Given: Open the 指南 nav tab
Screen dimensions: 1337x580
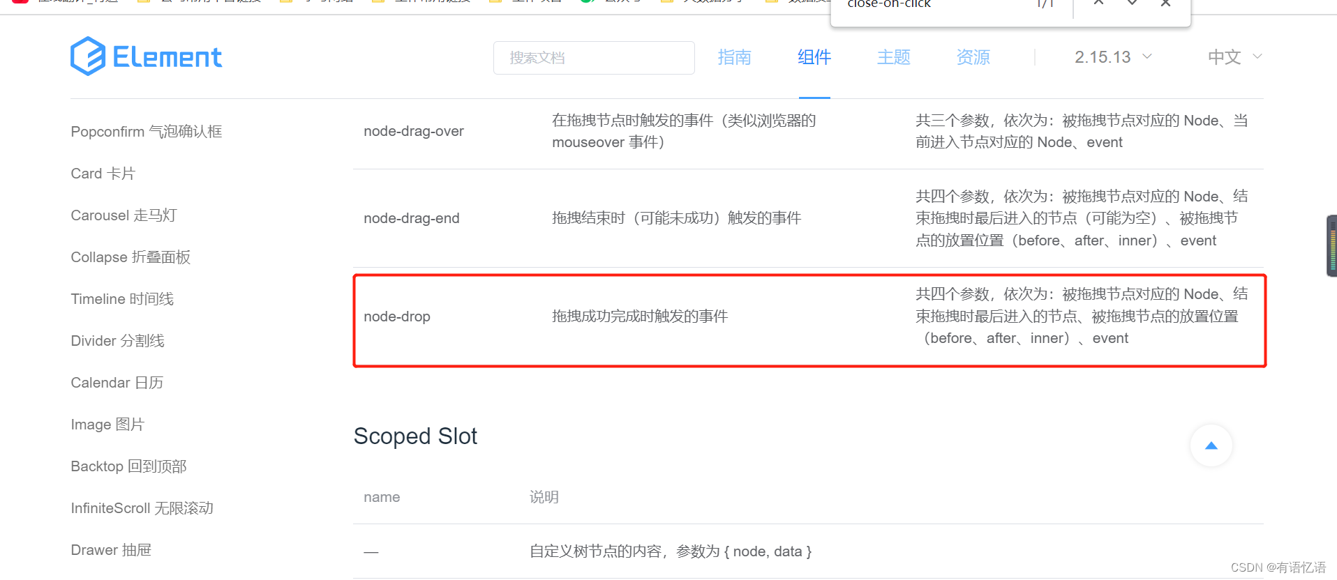Looking at the screenshot, I should tap(735, 57).
